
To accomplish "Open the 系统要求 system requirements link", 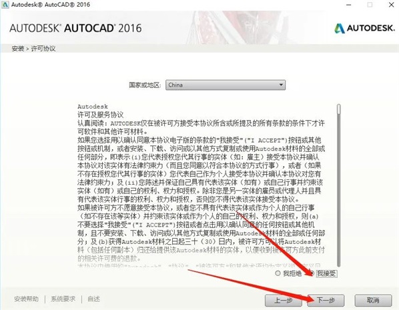I will 63,299.
